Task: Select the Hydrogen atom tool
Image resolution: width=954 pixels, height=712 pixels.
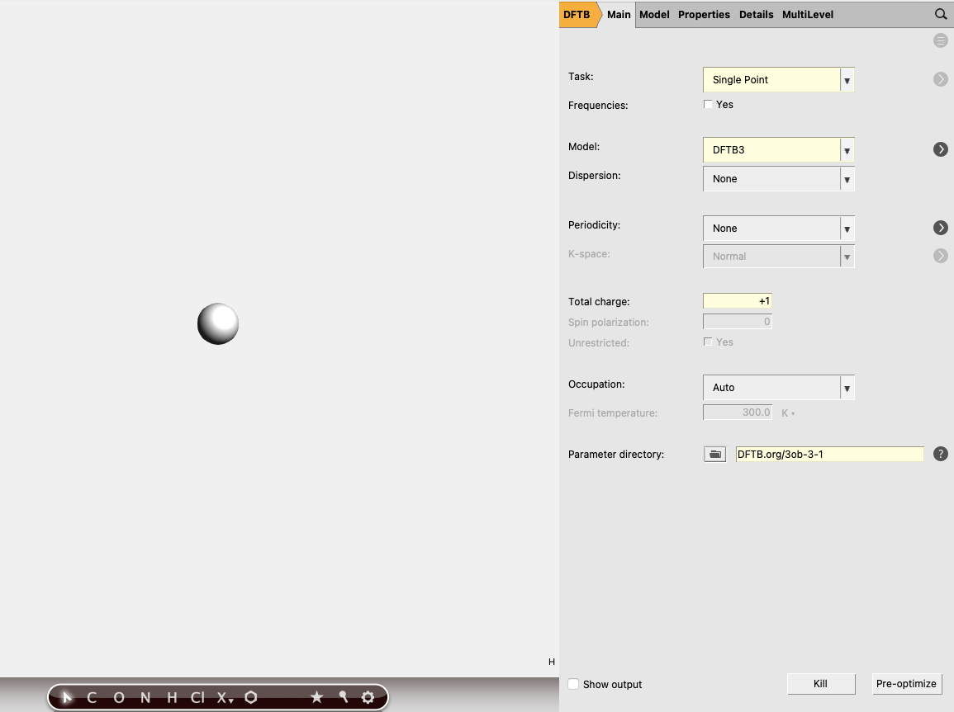Action: pos(172,697)
